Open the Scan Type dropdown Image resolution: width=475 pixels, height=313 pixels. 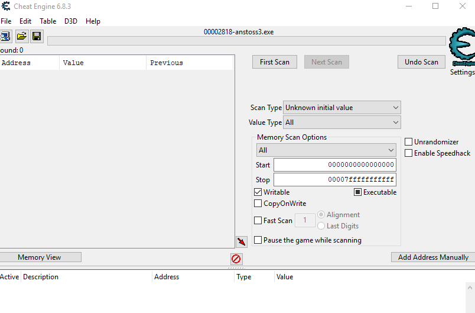[x=341, y=108]
